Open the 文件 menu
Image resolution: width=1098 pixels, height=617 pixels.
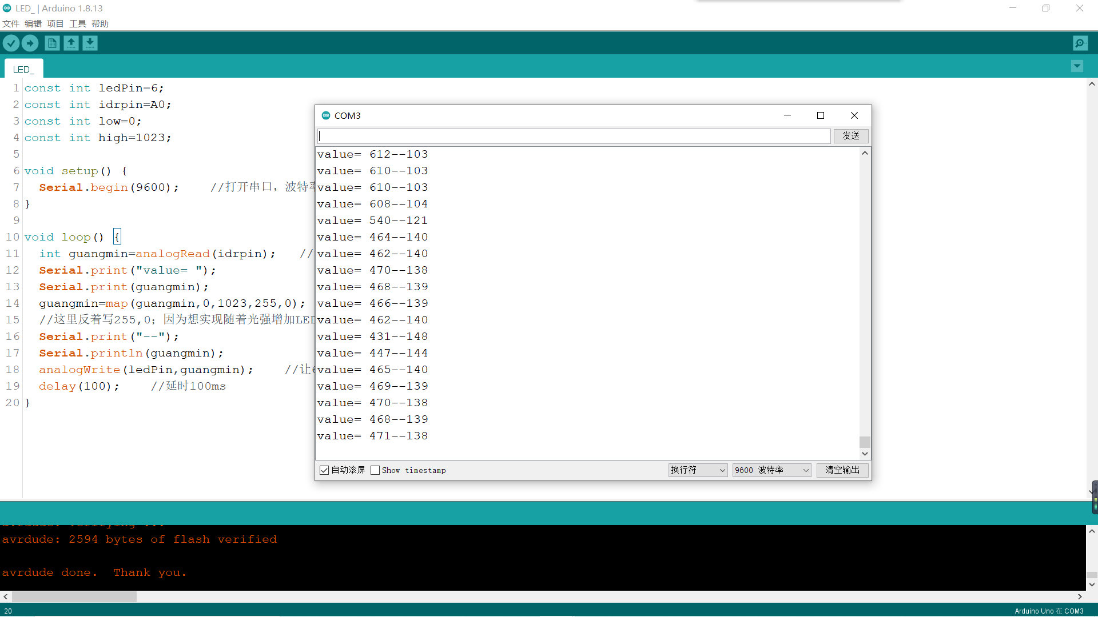pos(11,23)
